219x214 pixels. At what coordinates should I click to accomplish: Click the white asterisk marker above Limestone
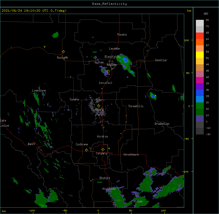point(39,88)
